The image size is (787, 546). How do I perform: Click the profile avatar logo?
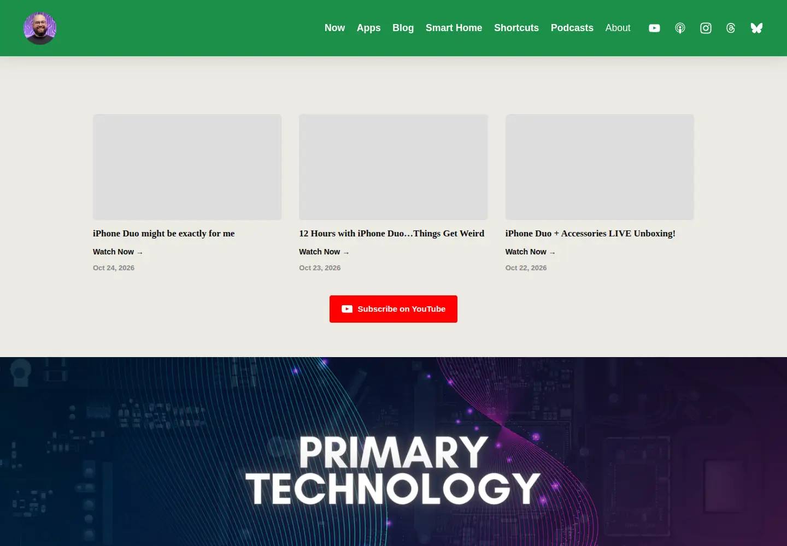pos(40,28)
